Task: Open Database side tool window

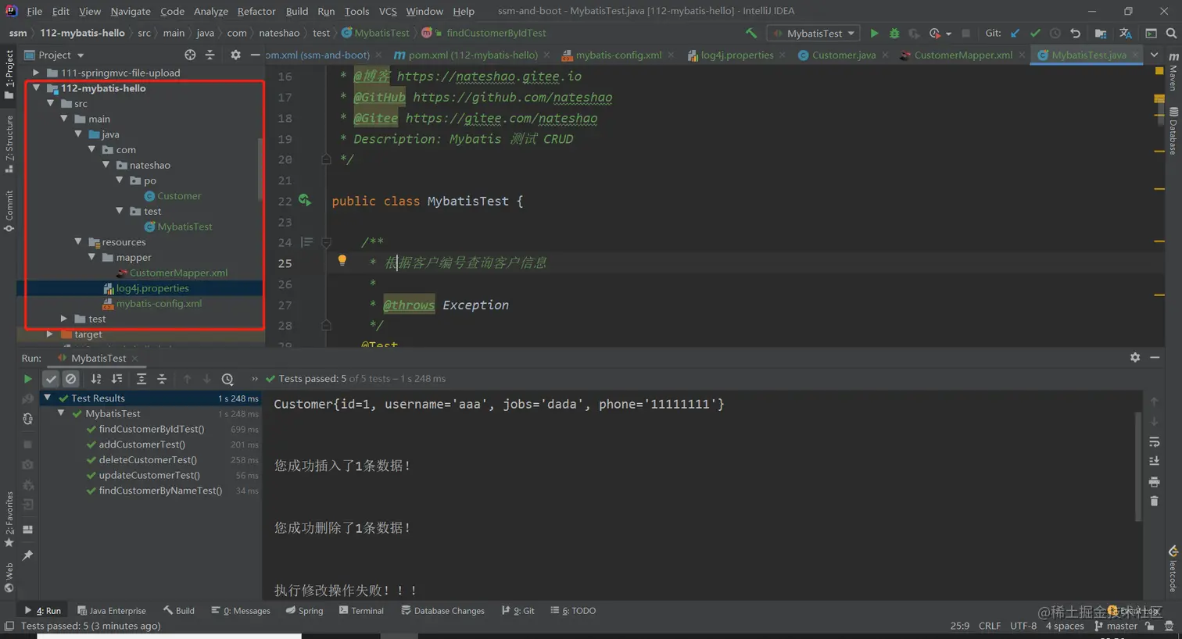Action: [x=1173, y=131]
